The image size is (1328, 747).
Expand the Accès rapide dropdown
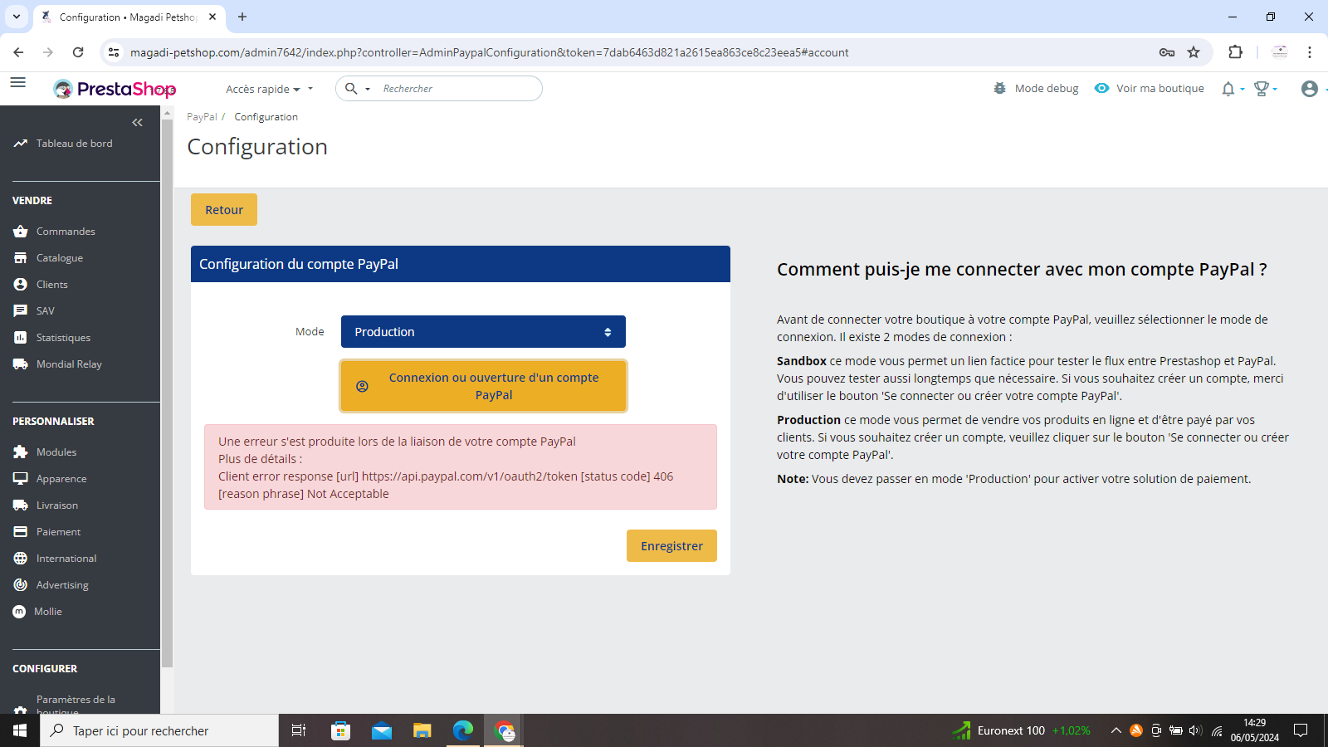[x=270, y=89]
